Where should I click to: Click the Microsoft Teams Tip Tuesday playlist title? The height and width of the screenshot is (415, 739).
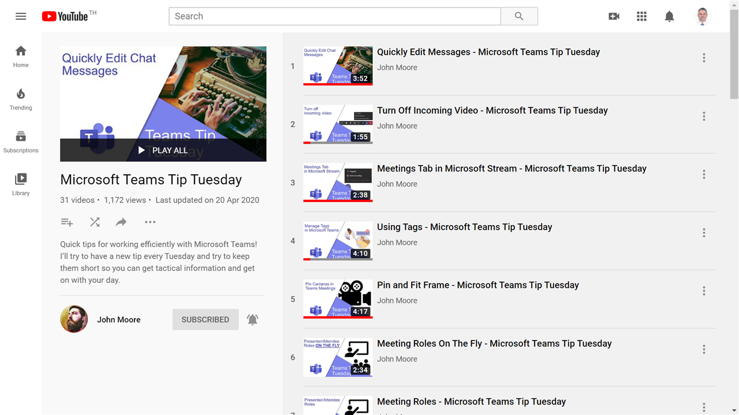(x=151, y=180)
